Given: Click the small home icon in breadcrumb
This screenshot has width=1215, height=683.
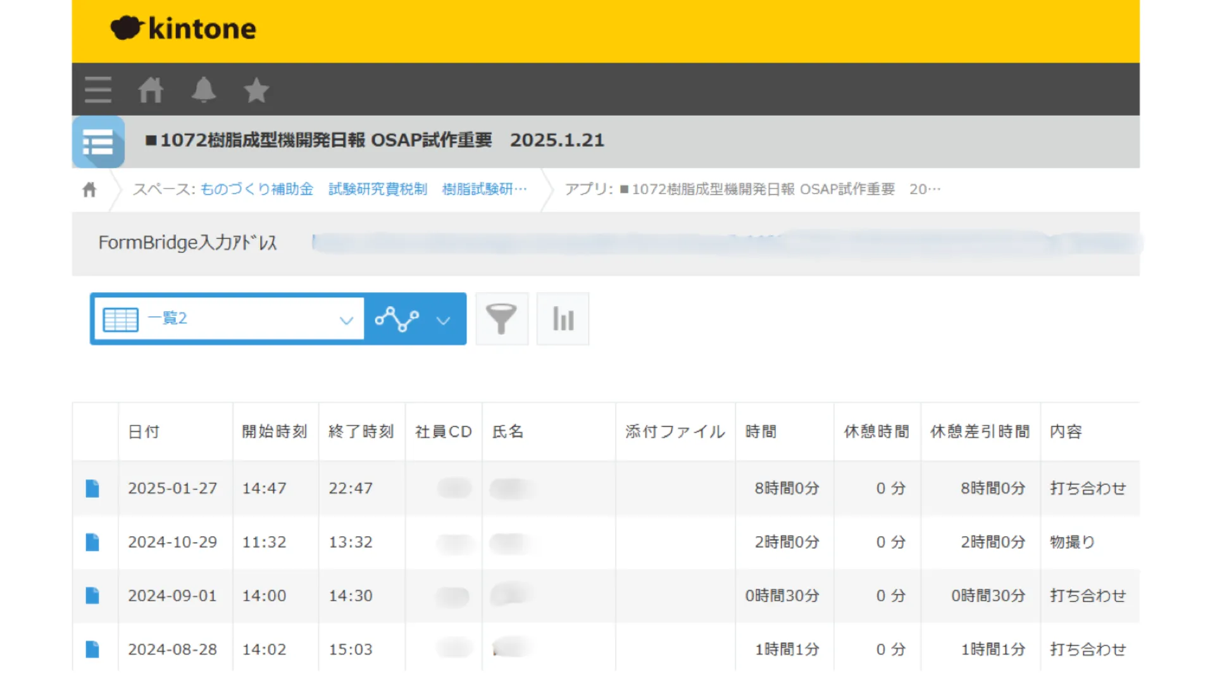Looking at the screenshot, I should point(89,189).
